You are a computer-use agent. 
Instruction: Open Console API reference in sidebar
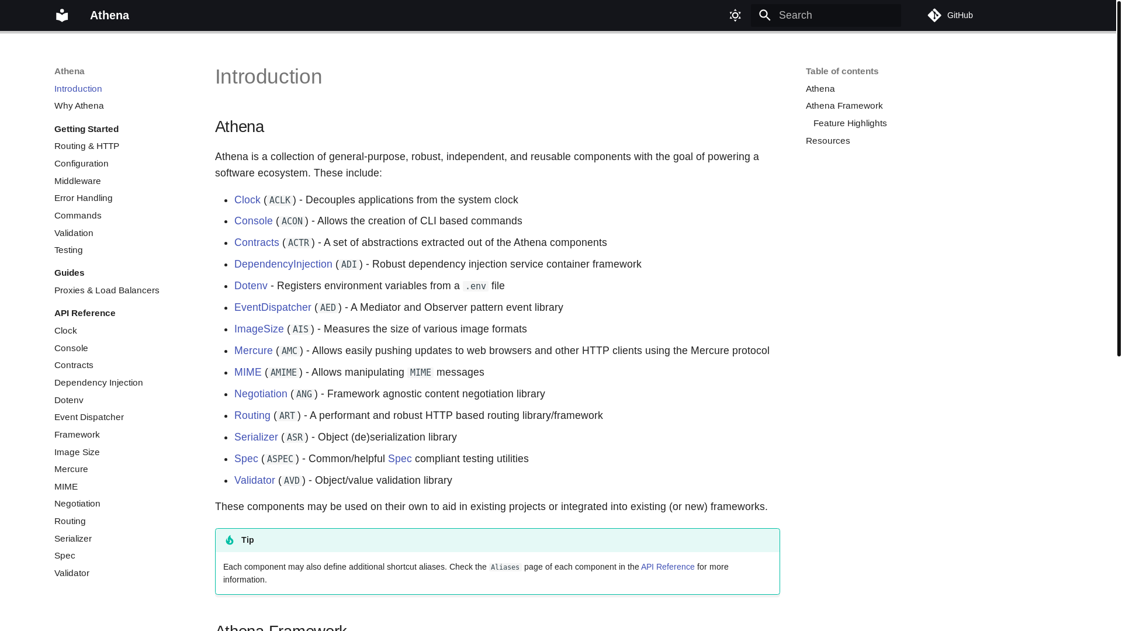[x=71, y=348]
